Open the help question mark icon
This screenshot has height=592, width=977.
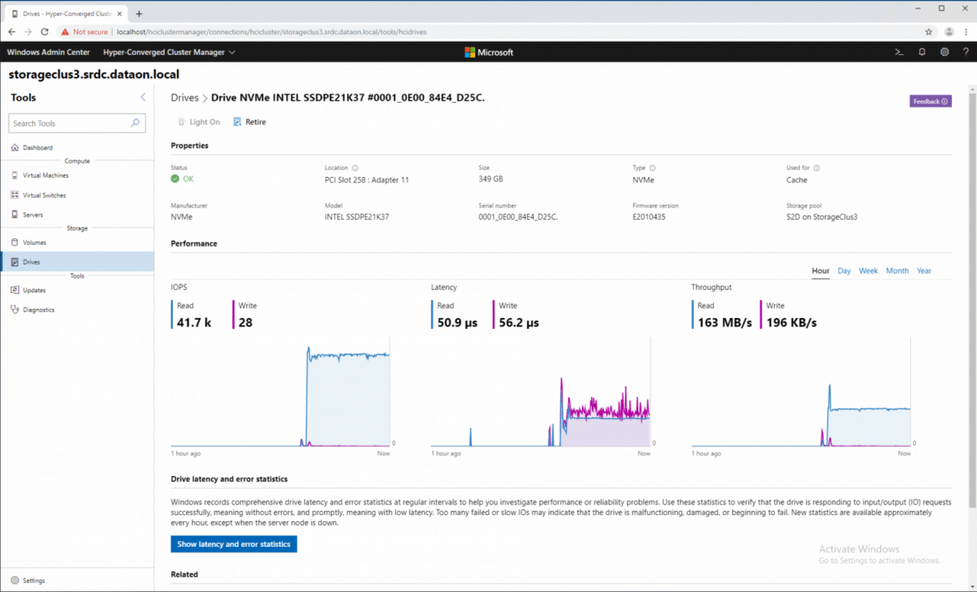[966, 53]
